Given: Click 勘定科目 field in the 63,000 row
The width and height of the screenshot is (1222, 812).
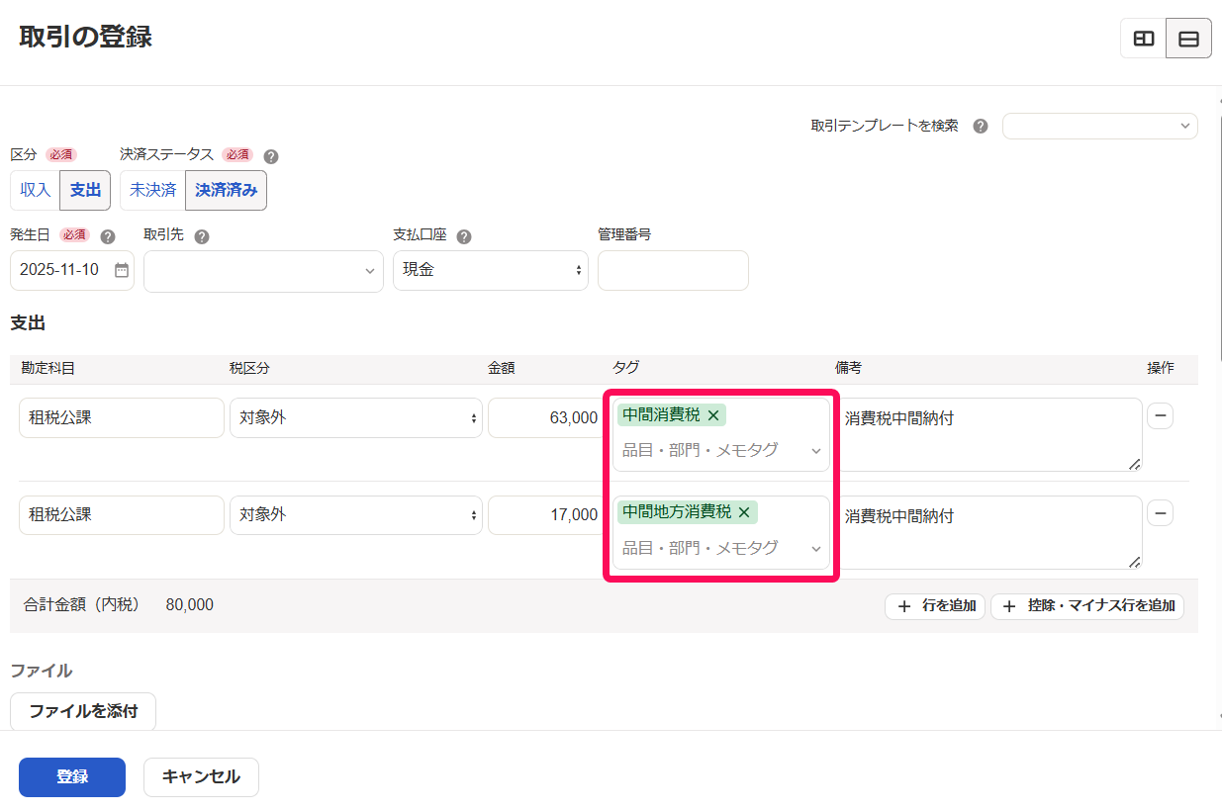Looking at the screenshot, I should coord(122,417).
